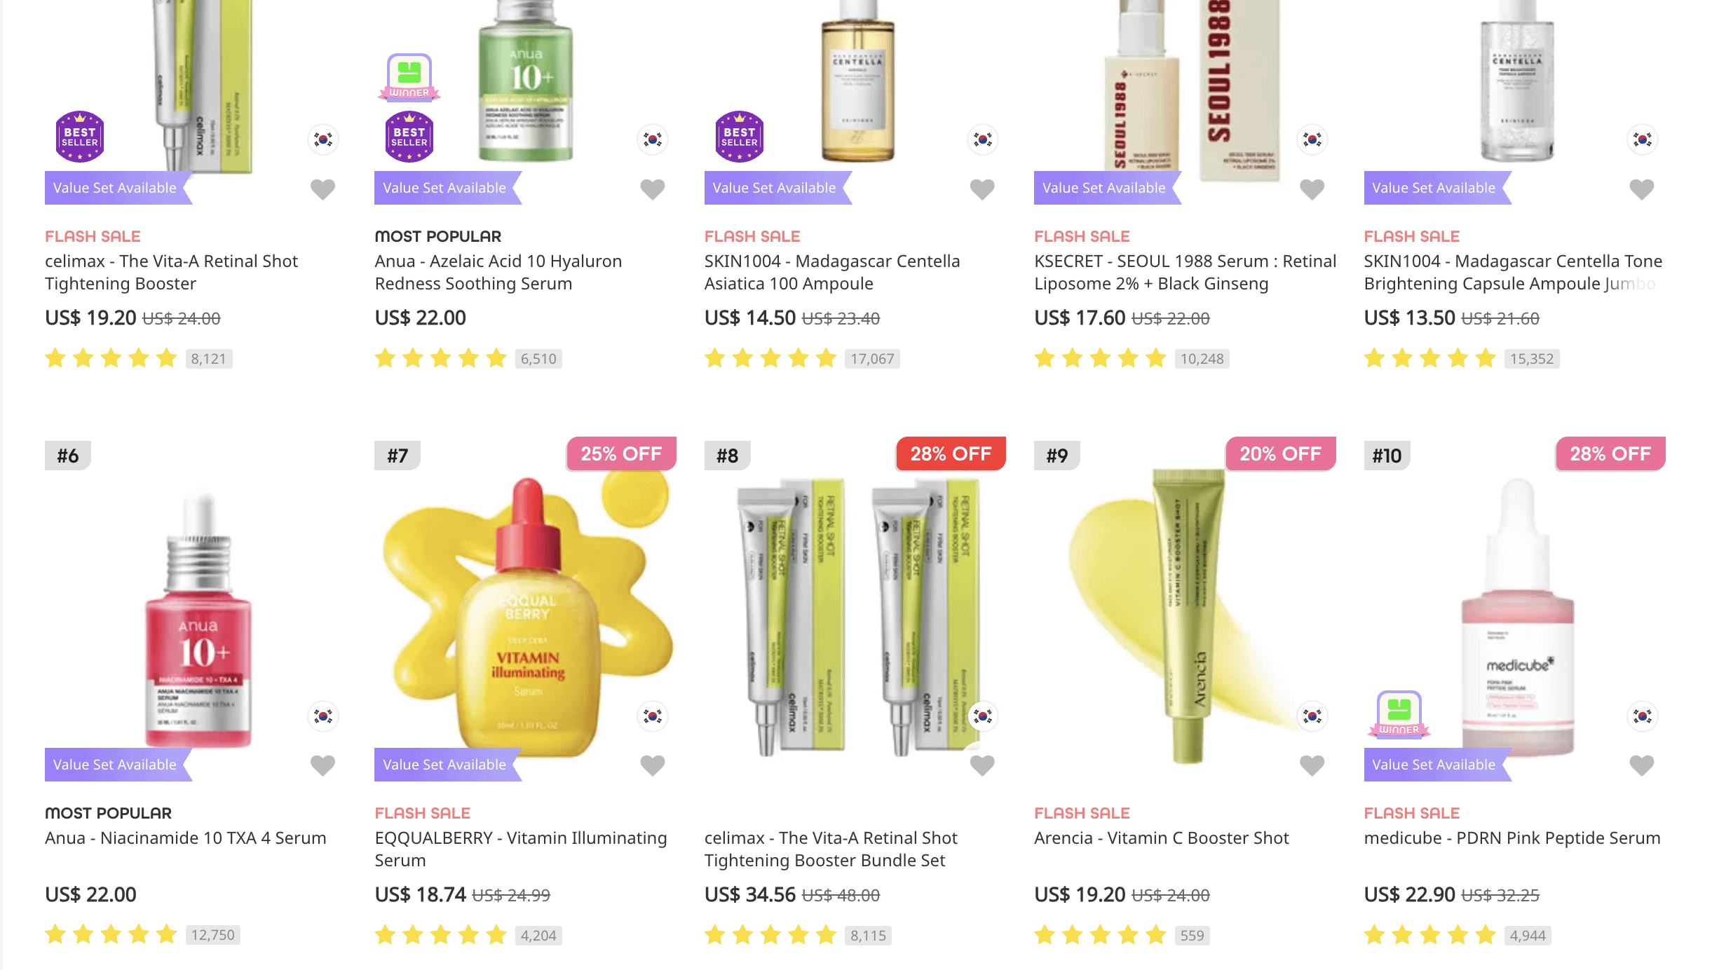Click the Winner badge on medicube PDRN serum
The image size is (1712, 970).
click(1399, 714)
